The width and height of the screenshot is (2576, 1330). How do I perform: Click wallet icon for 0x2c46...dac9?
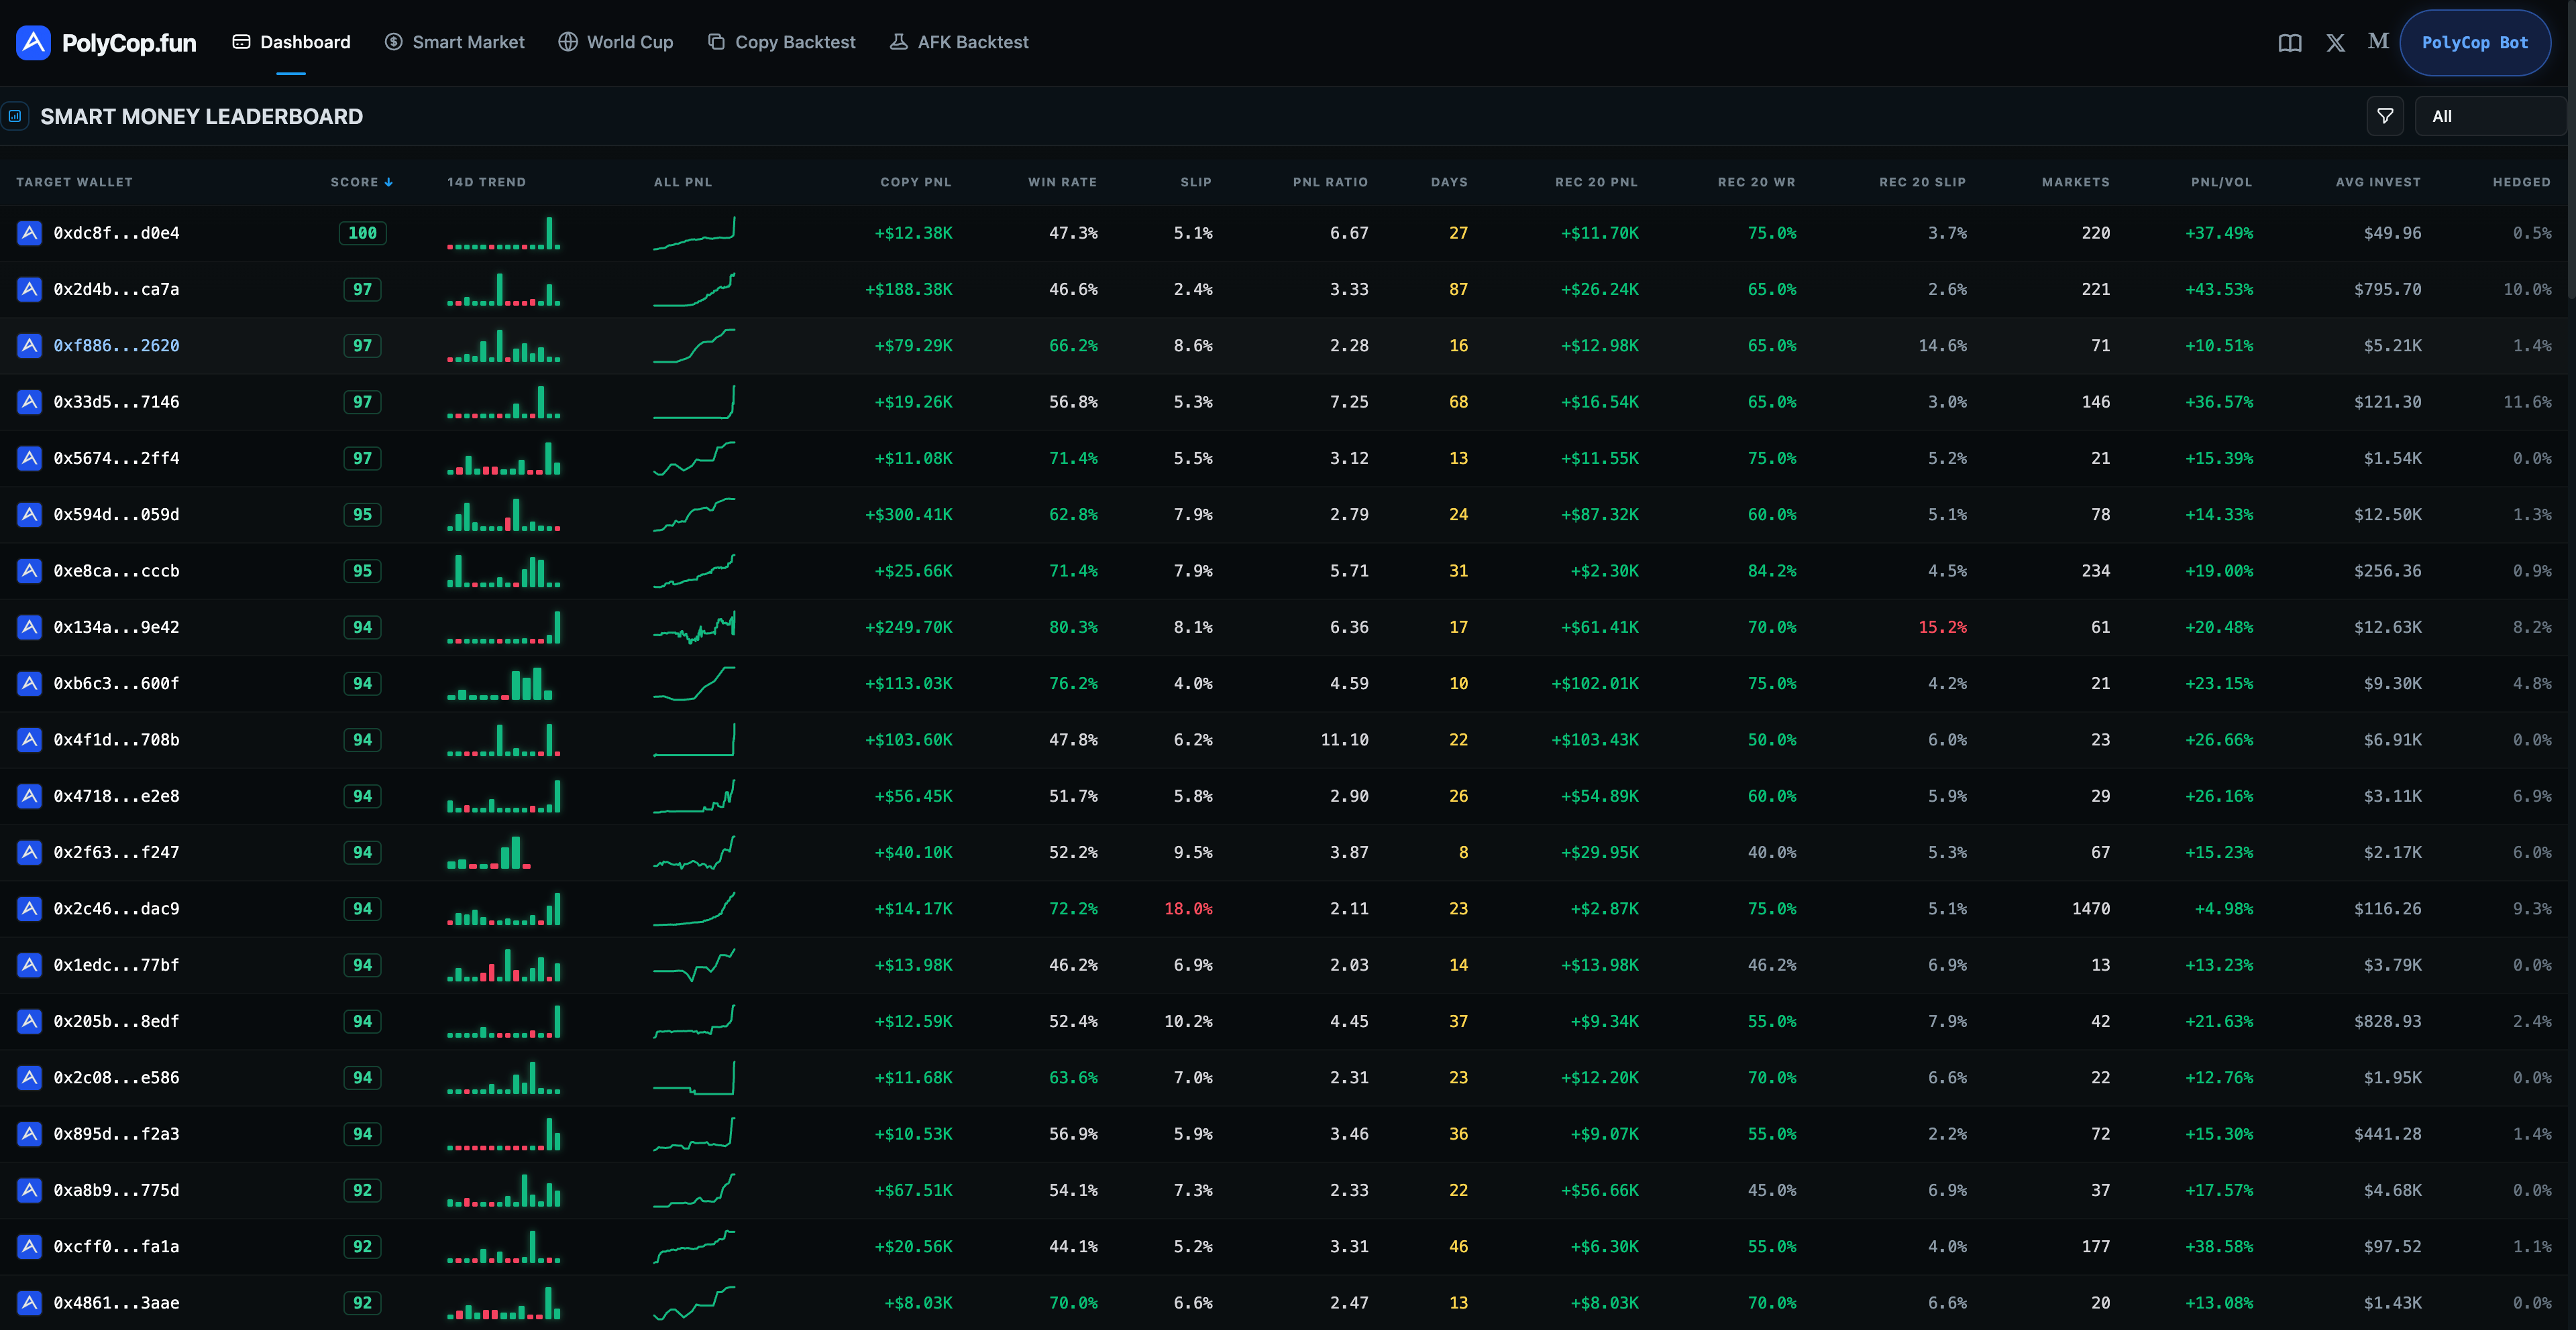click(30, 908)
